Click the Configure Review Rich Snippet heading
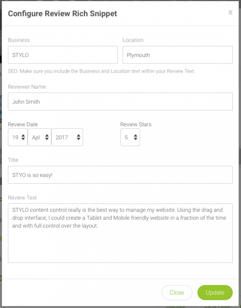 click(x=63, y=14)
